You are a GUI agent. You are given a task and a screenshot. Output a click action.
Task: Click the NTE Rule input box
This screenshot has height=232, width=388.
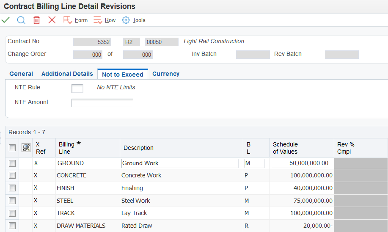tap(77, 88)
